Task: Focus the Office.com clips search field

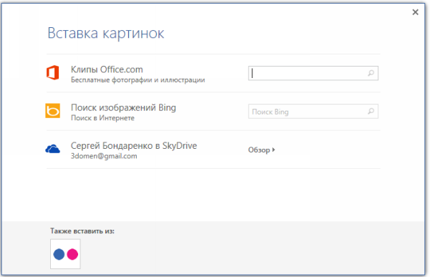Action: point(313,73)
